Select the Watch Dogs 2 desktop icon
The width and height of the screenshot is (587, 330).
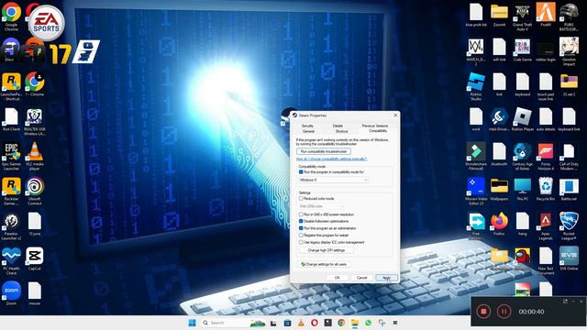click(x=476, y=50)
